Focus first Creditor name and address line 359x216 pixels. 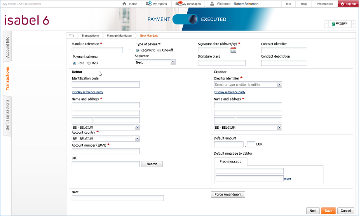tap(248, 105)
